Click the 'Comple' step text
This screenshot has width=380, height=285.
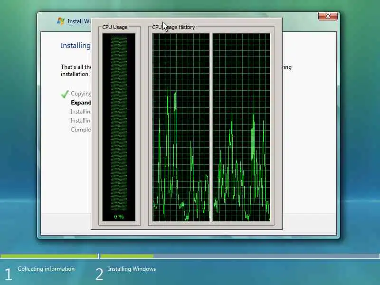pos(81,130)
